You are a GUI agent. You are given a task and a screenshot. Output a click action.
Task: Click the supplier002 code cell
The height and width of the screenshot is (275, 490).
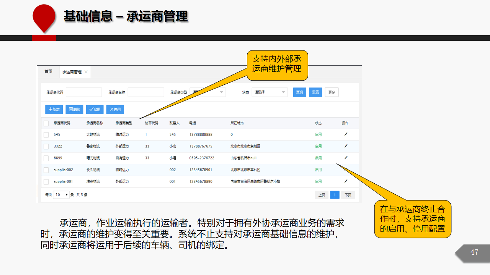point(63,170)
